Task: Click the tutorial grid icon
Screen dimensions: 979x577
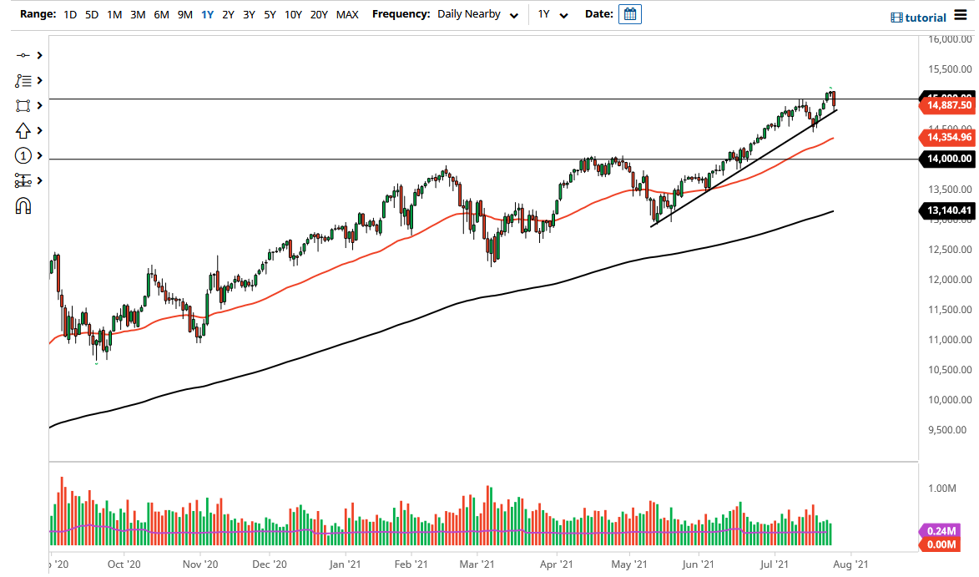Action: click(899, 17)
